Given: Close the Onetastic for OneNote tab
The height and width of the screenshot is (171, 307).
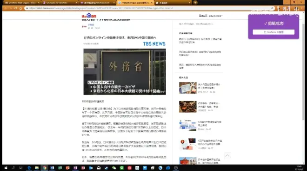Looking at the screenshot, I should (76, 3).
